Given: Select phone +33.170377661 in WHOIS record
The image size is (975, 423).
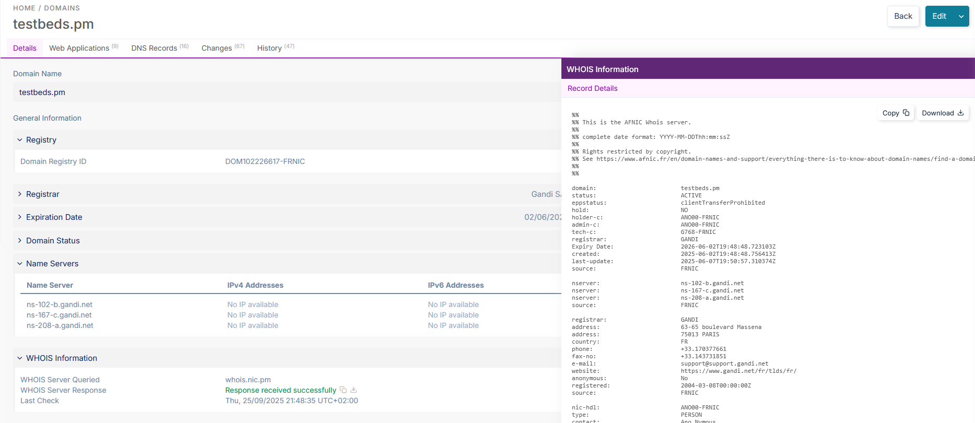Looking at the screenshot, I should click(703, 349).
